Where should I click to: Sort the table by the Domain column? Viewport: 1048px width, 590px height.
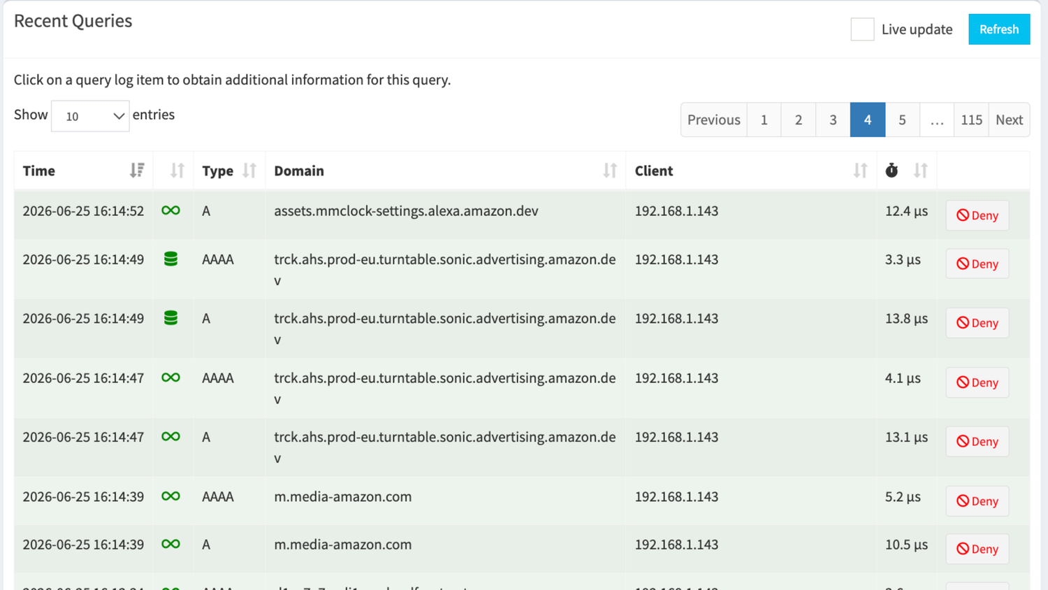click(610, 171)
